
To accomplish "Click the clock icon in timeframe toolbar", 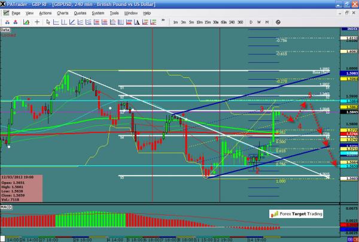I will click(278, 22).
